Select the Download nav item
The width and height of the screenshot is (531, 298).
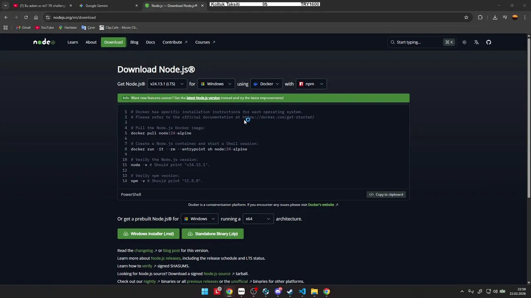[113, 42]
